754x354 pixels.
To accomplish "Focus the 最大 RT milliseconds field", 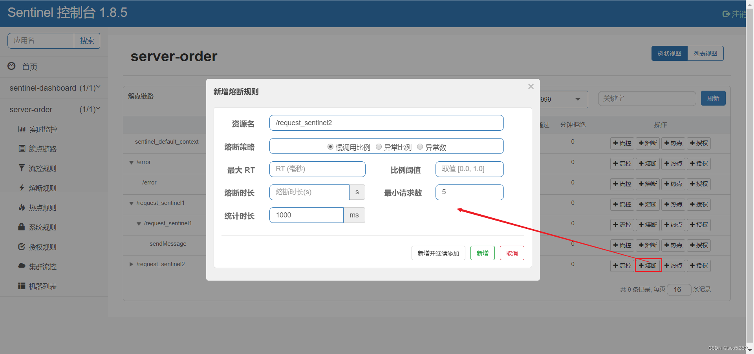I will point(317,169).
